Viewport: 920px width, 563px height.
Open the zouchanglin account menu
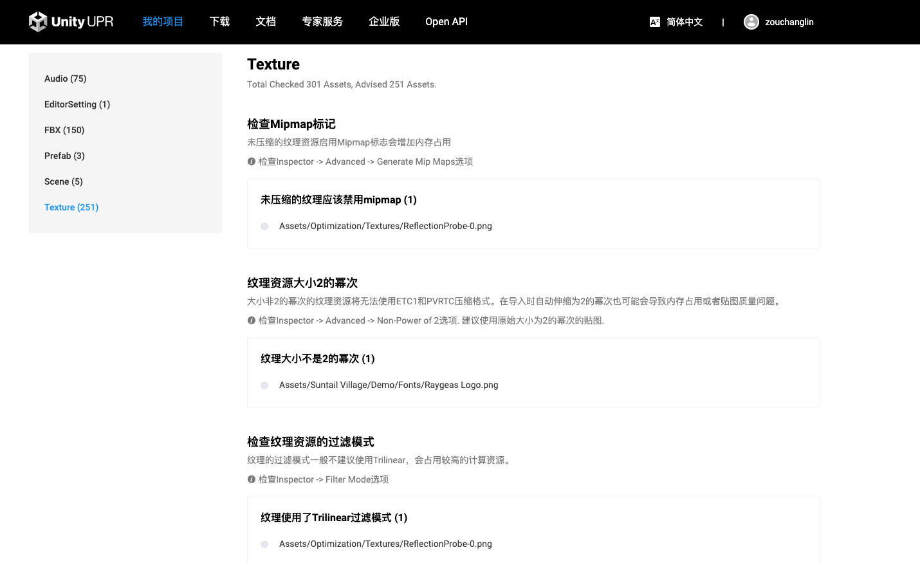[789, 22]
